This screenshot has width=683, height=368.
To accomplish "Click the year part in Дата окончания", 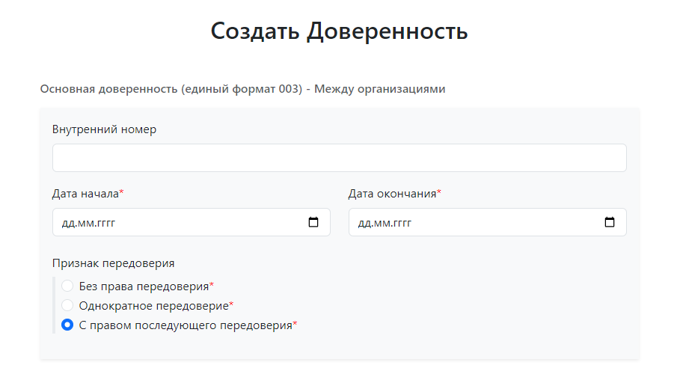I will (401, 223).
